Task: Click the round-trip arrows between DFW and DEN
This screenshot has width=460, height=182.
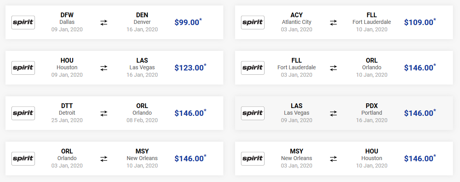Action: pyautogui.click(x=104, y=23)
